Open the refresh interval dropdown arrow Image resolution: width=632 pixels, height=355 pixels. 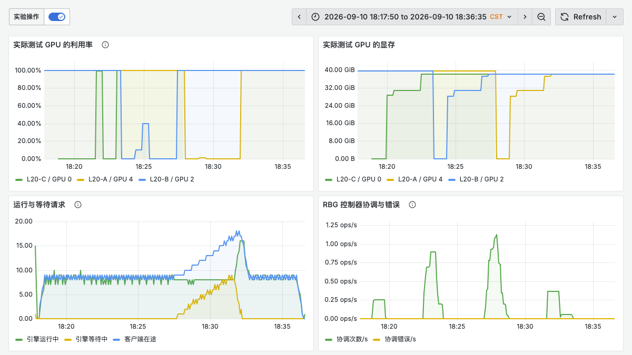pos(615,17)
